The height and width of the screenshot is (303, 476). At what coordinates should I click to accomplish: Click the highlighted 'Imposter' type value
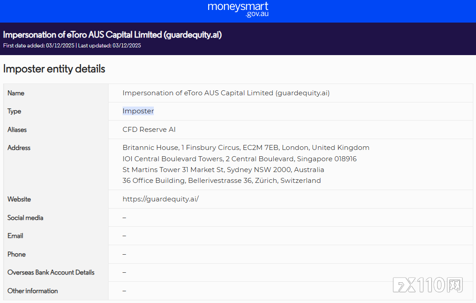point(138,111)
